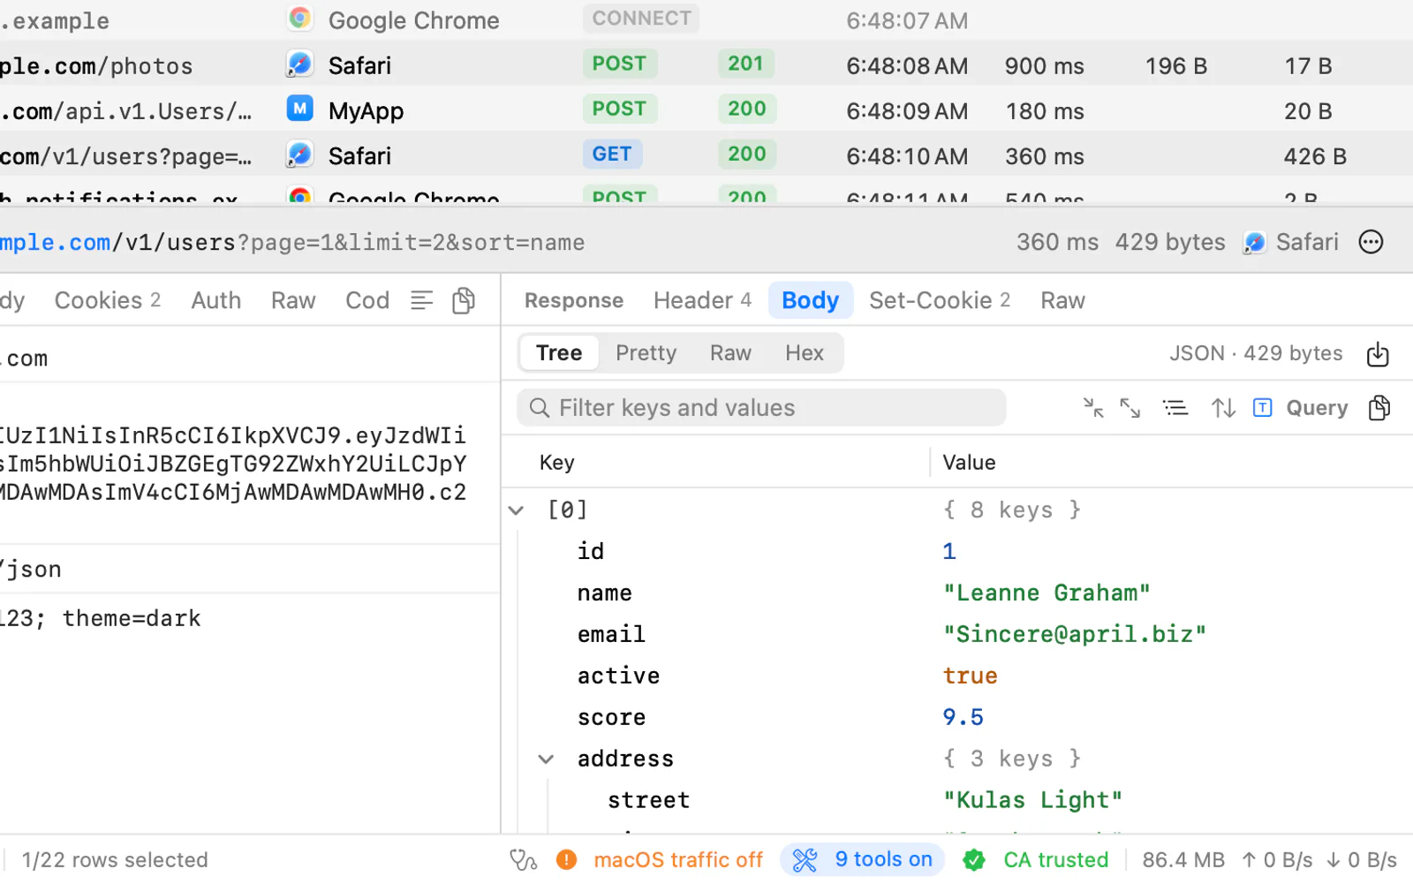Click the active key's true value
This screenshot has height=884, width=1413.
pyautogui.click(x=970, y=676)
